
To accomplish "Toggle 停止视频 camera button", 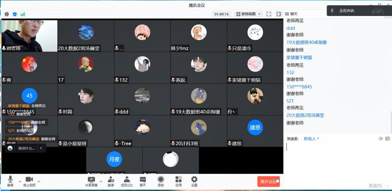I will (x=29, y=181).
